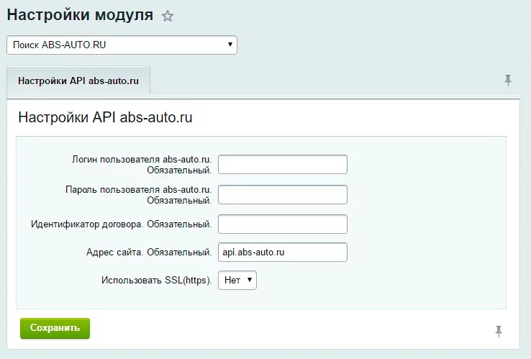Screen dimensions: 531x359
Task: Switch to Настройки API abs-auto.ru tab
Action: coord(78,81)
